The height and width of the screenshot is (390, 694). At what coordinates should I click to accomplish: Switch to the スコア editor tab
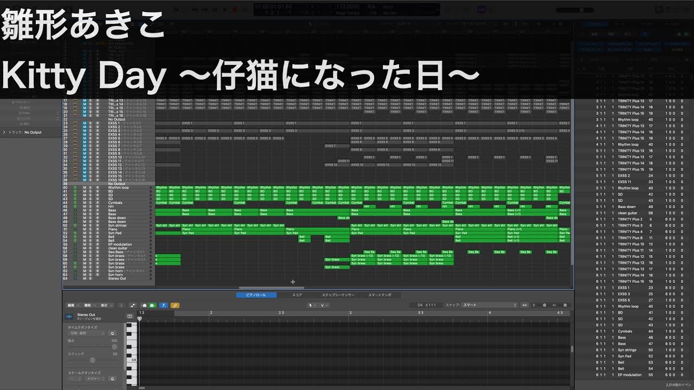point(297,295)
